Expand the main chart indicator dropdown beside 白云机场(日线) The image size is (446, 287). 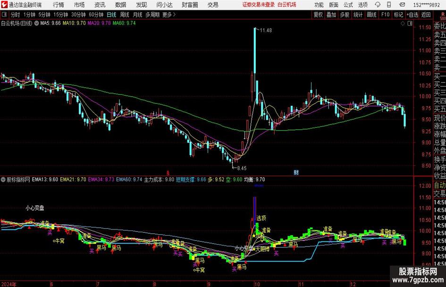coord(36,23)
